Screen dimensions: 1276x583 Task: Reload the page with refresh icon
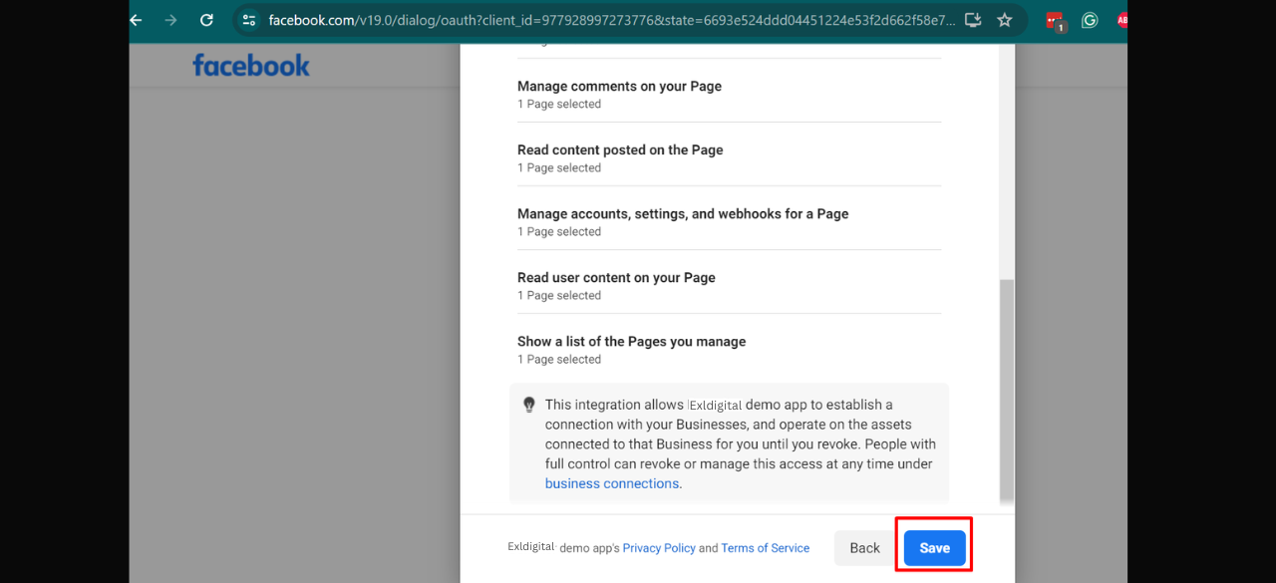tap(206, 20)
